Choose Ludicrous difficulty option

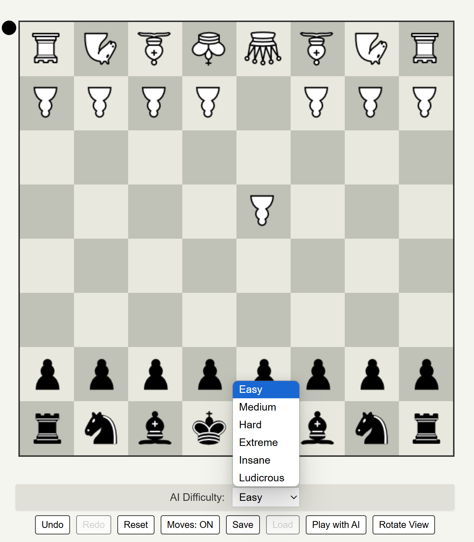(266, 478)
